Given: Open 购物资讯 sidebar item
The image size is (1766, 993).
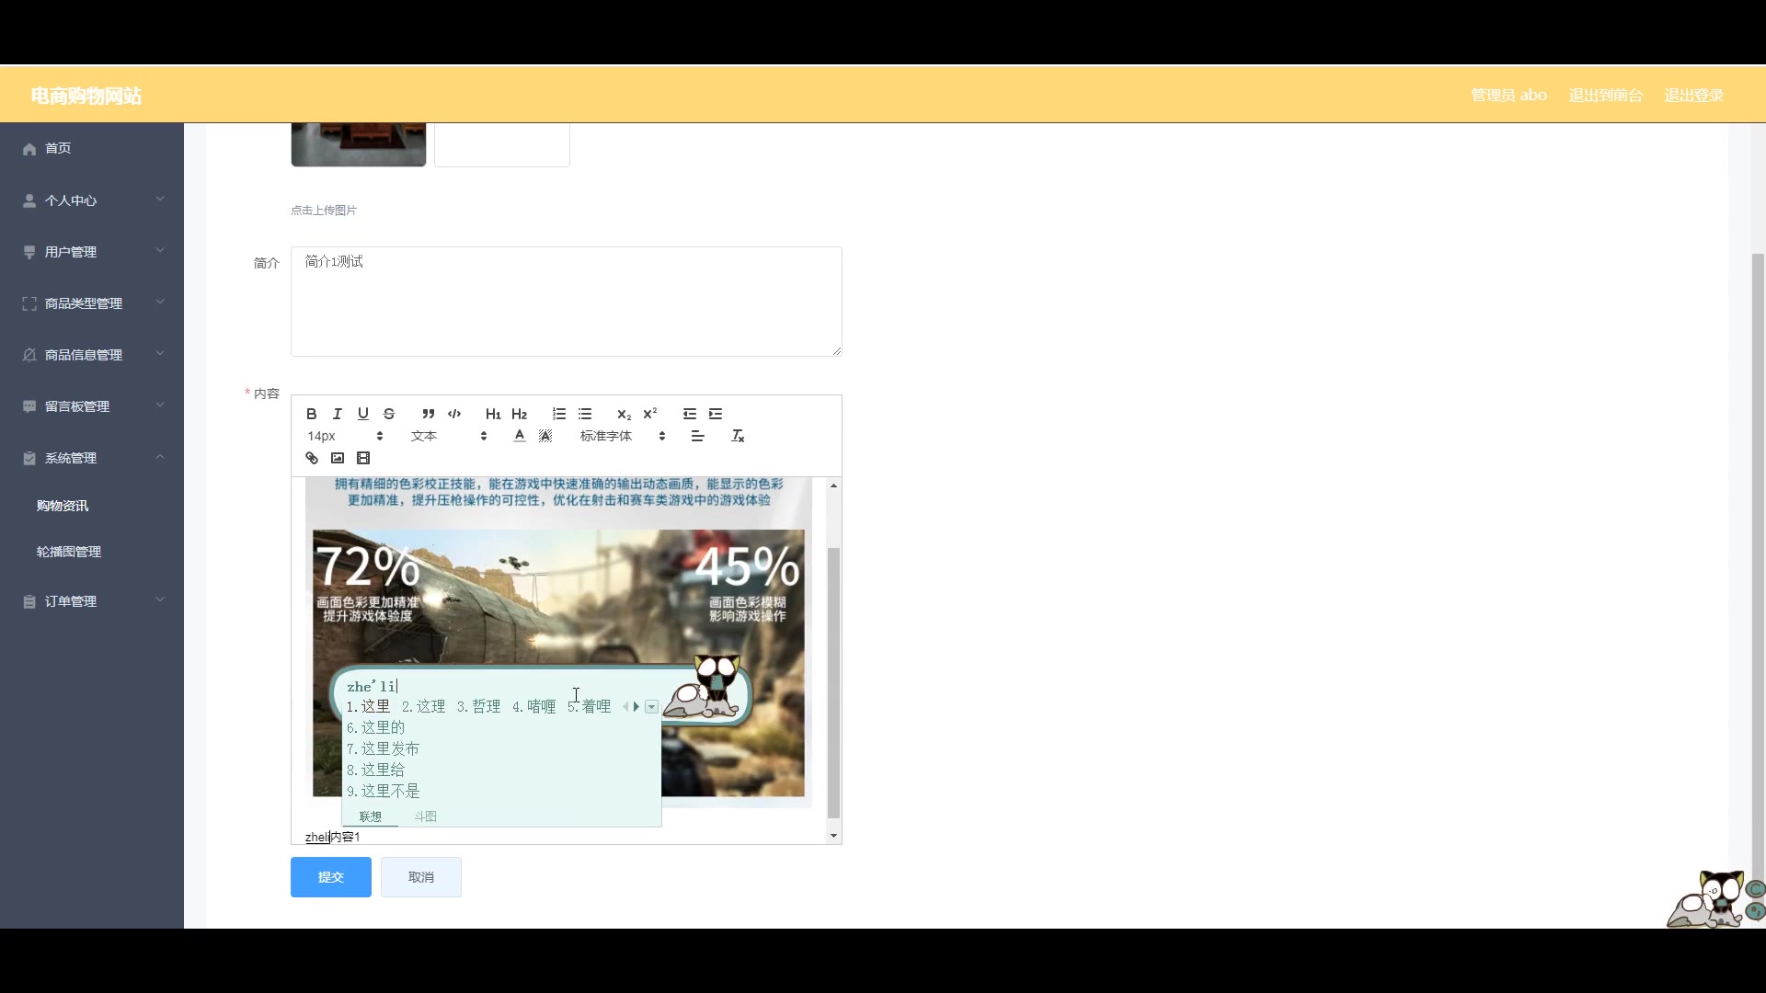Looking at the screenshot, I should (x=63, y=506).
